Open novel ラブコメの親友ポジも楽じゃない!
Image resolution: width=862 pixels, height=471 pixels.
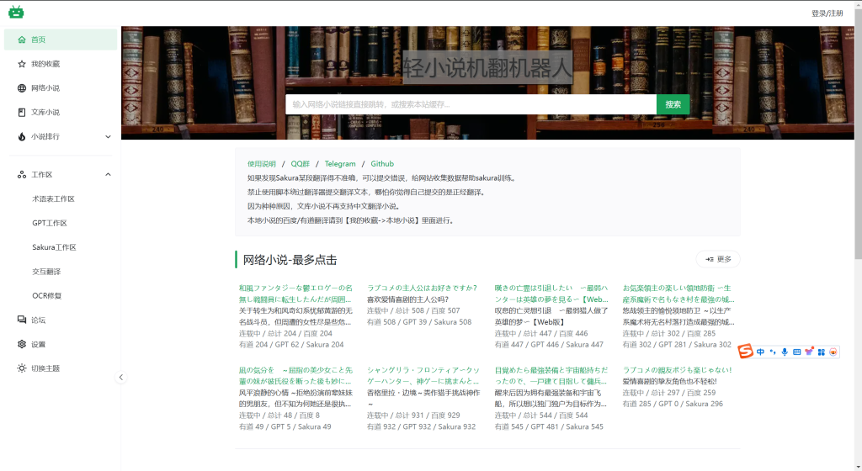(x=678, y=370)
